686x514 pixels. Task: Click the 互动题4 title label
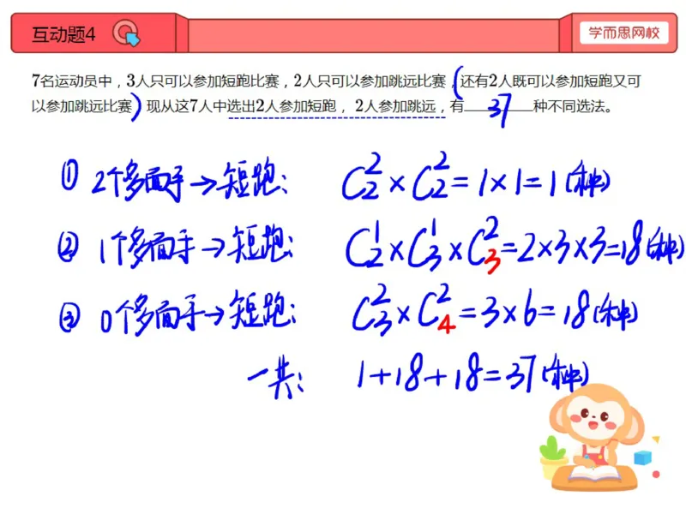coord(63,34)
